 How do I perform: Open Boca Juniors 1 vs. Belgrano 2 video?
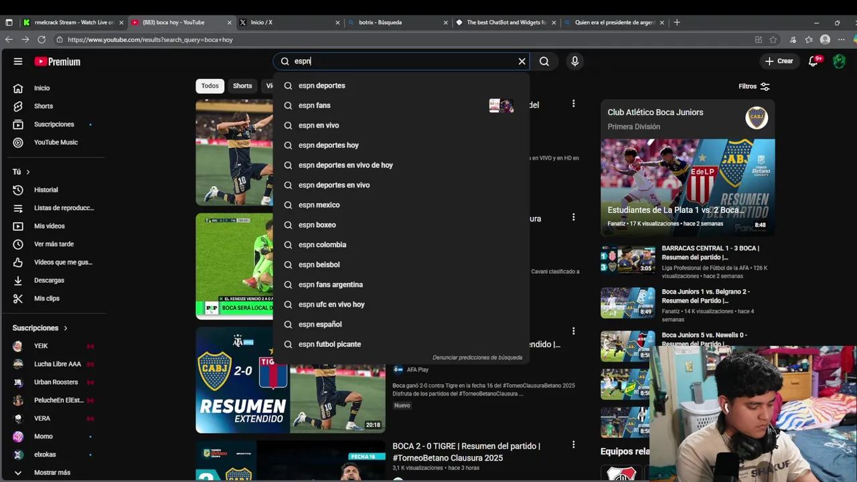[706, 296]
